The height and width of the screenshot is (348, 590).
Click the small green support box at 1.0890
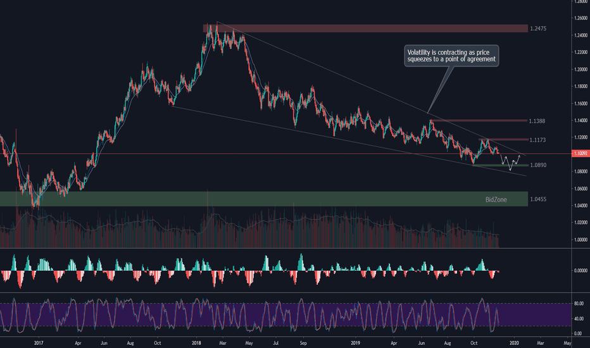pos(487,165)
